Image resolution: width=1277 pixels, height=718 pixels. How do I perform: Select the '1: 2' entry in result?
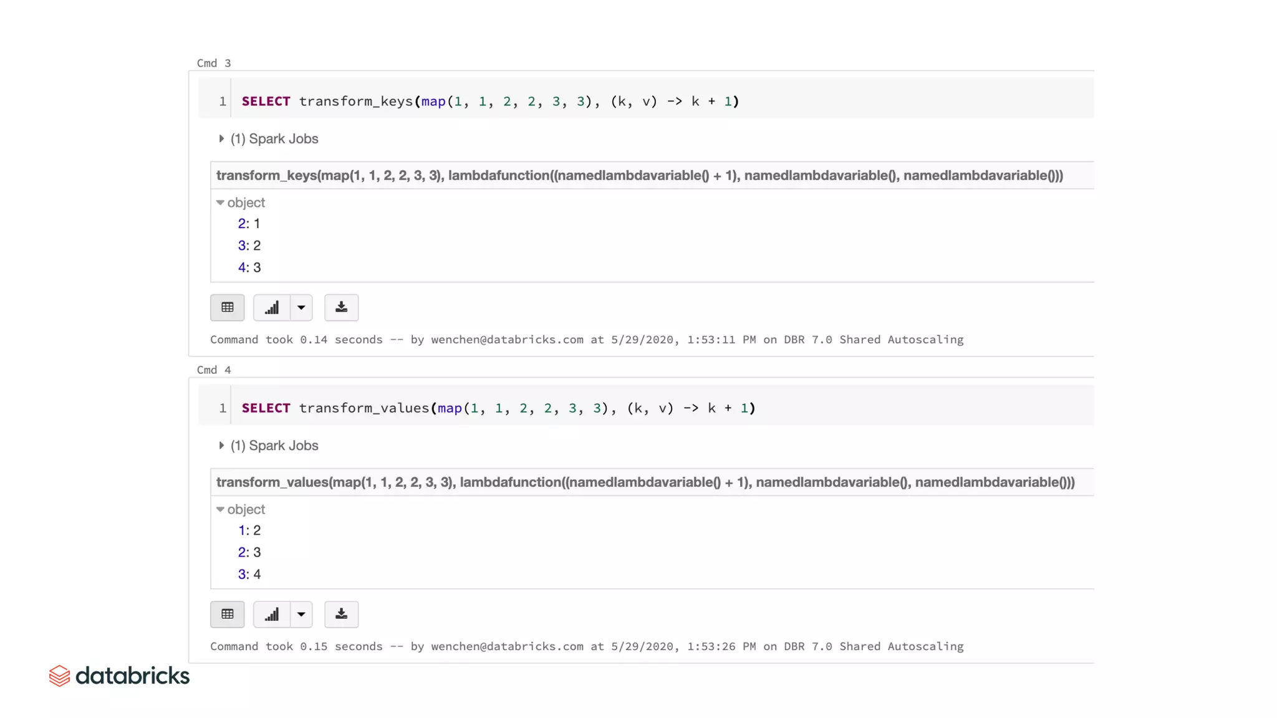coord(249,530)
